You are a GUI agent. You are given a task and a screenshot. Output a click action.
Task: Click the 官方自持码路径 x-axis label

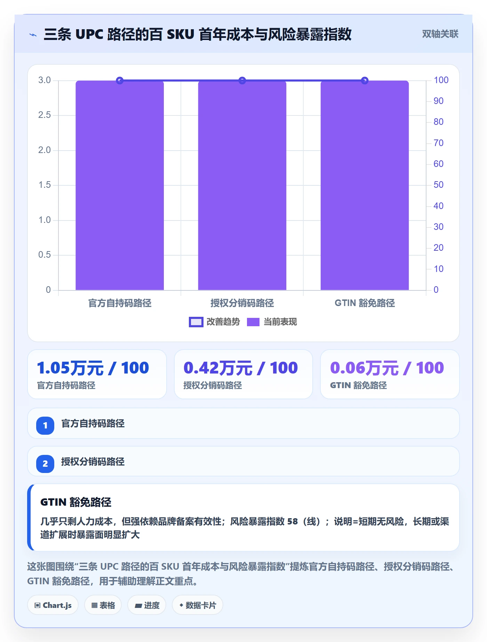(x=120, y=303)
